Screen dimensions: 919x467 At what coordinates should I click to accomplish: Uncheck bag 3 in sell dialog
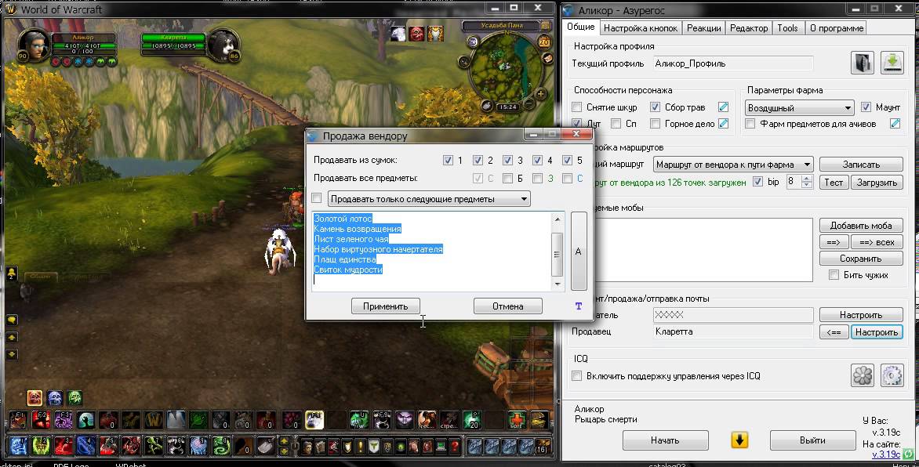(507, 160)
